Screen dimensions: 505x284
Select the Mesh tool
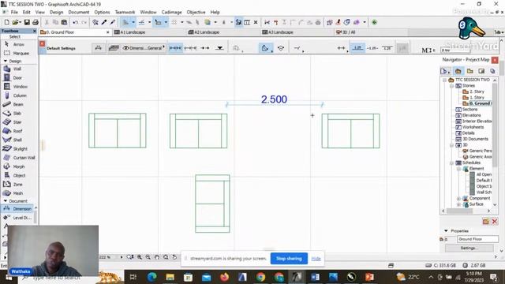pos(17,193)
